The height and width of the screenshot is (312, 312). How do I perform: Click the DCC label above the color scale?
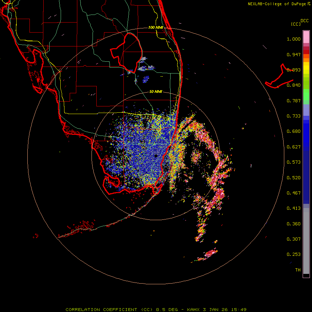point(305,21)
